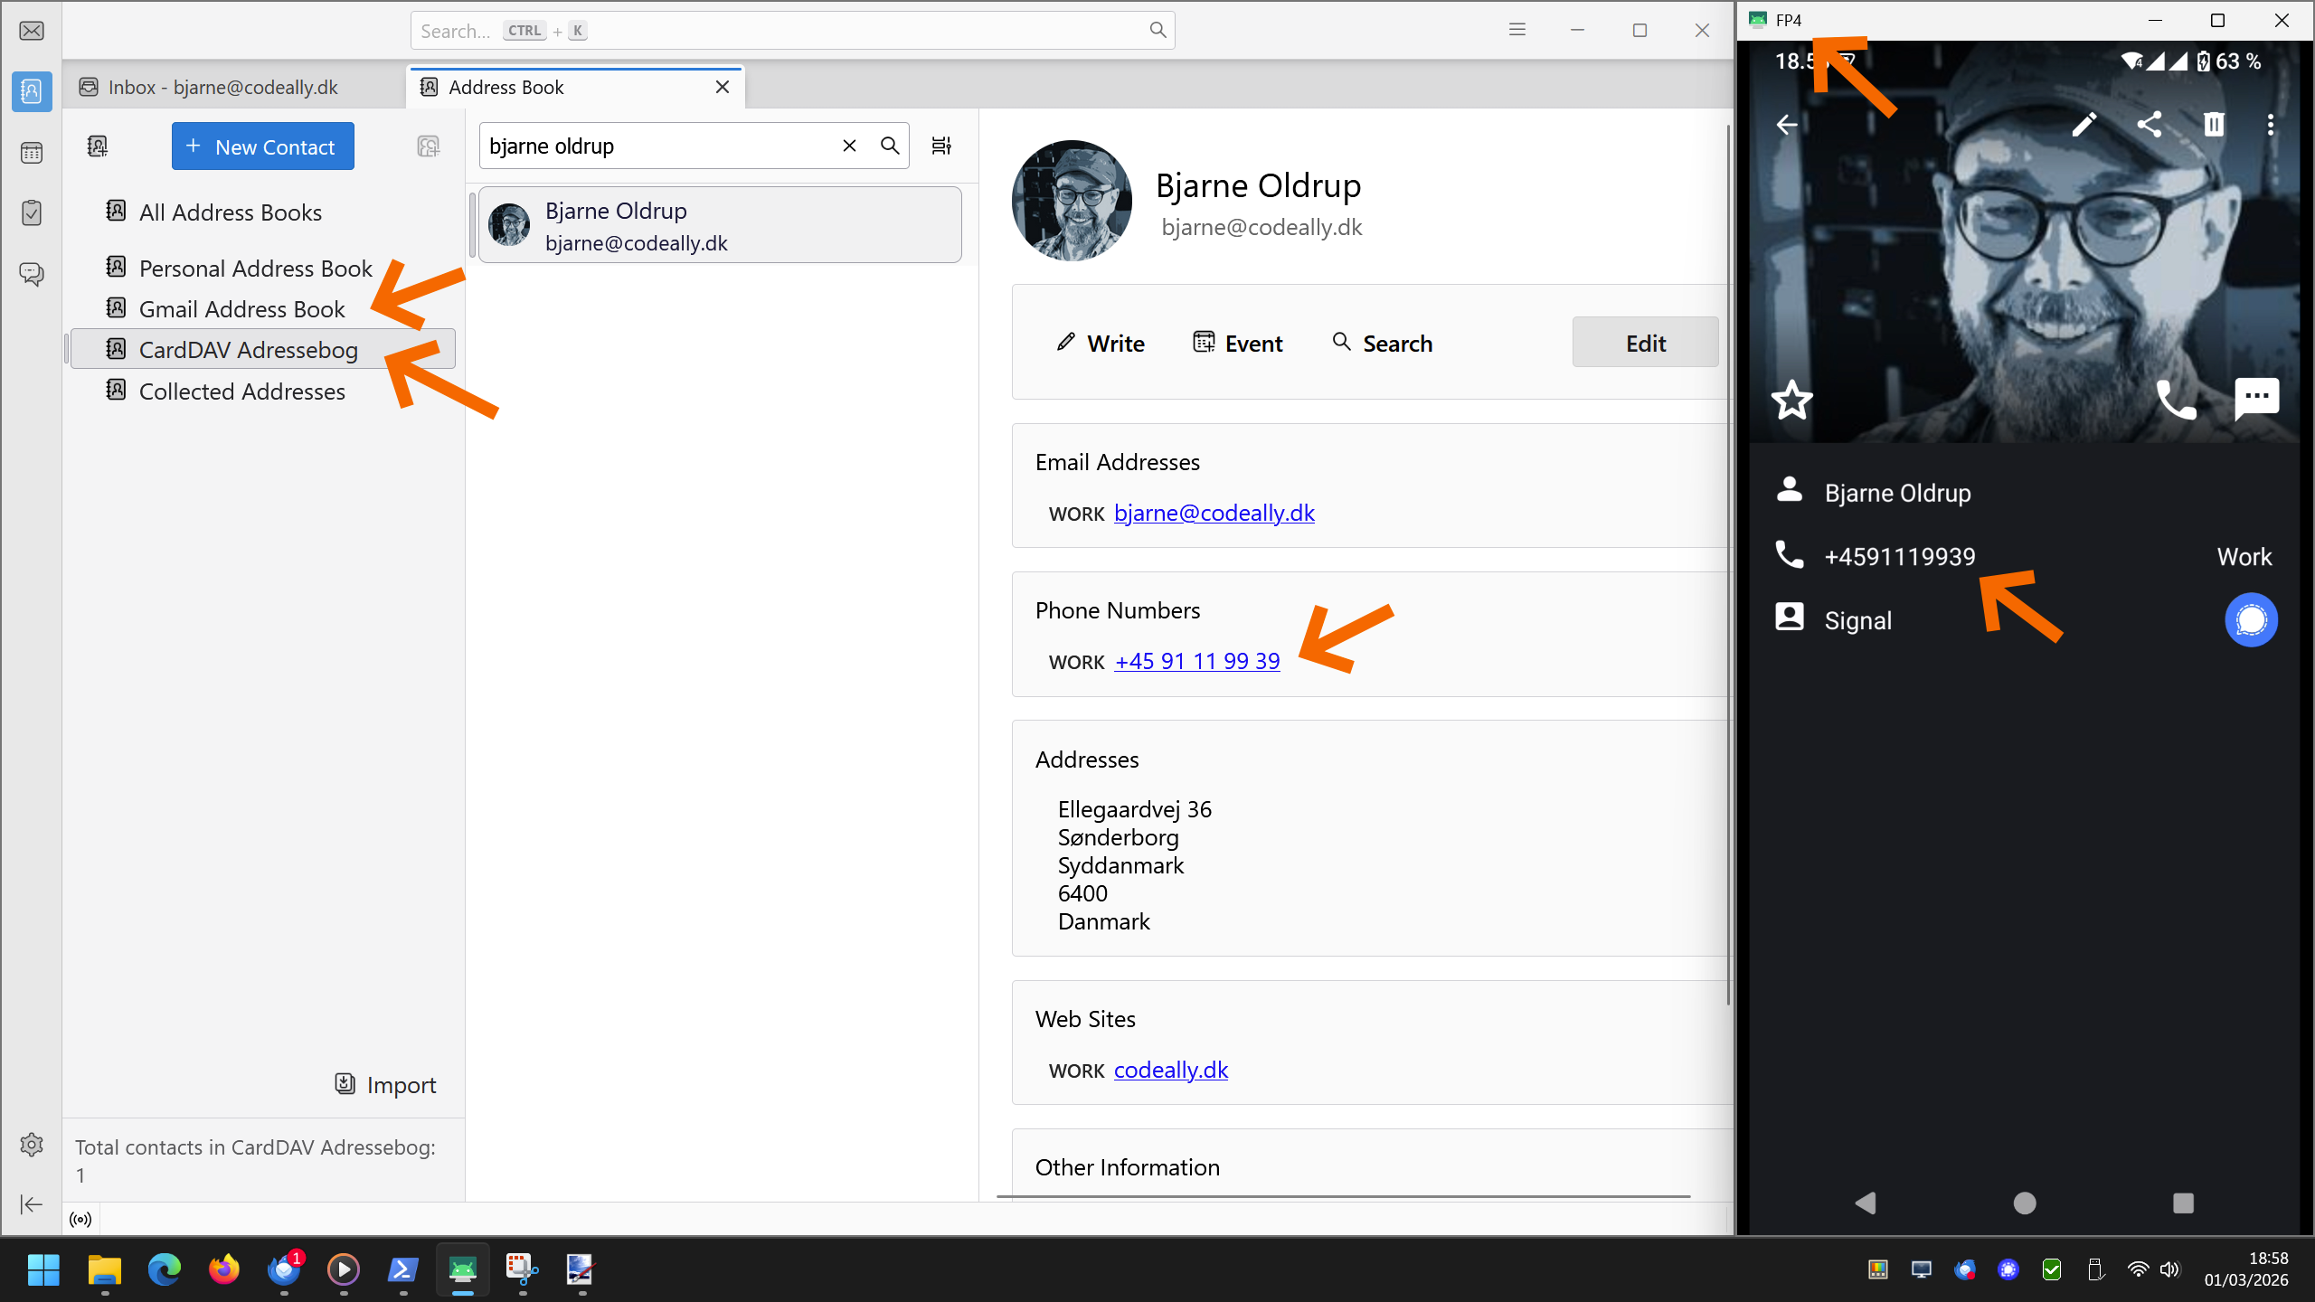Viewport: 2315px width, 1302px height.
Task: Switch to the Inbox tab
Action: [x=223, y=88]
